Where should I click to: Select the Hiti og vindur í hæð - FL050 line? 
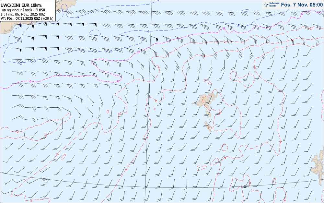coord(23,10)
